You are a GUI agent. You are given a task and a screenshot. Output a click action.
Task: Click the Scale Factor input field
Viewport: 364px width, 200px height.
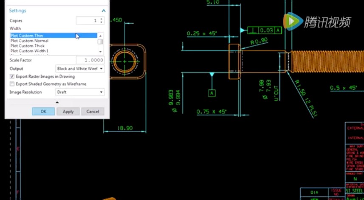click(x=90, y=60)
